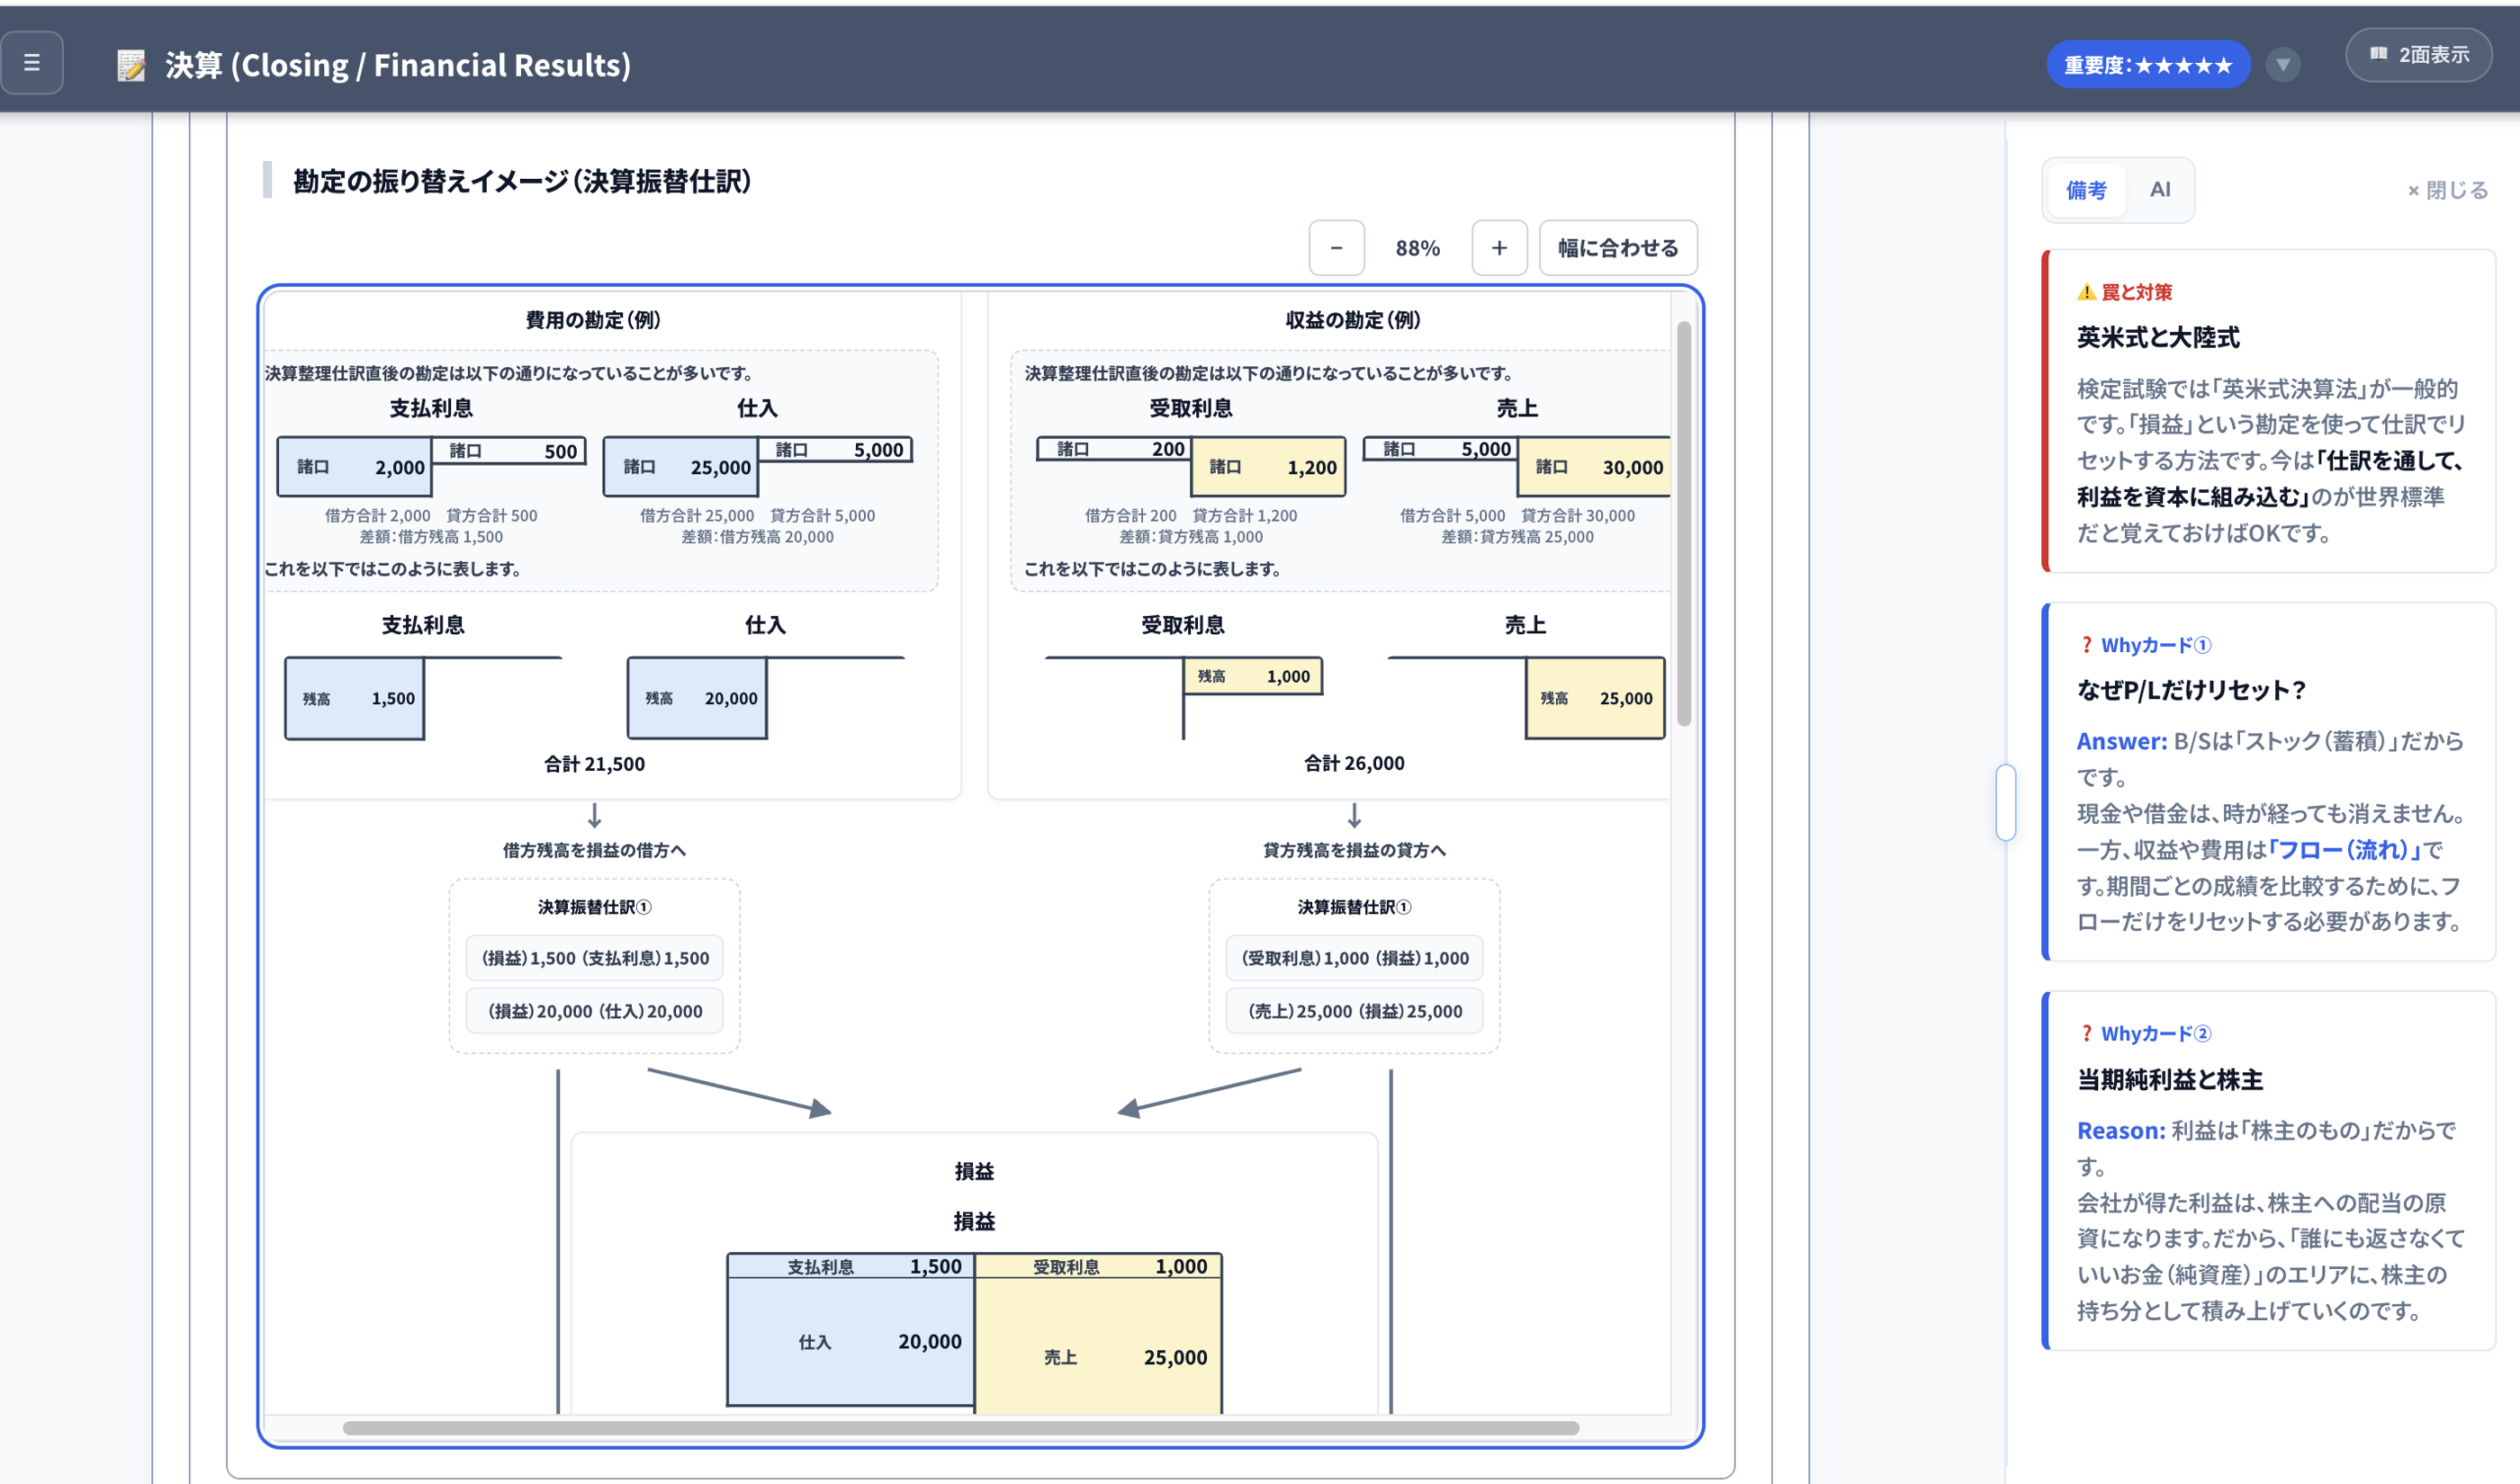Click 受取利息 debit 諸口 200 entry
This screenshot has width=2520, height=1484.
[1113, 449]
